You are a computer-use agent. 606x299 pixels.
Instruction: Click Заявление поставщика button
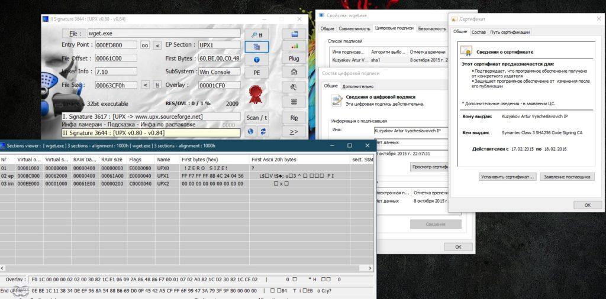click(x=566, y=177)
